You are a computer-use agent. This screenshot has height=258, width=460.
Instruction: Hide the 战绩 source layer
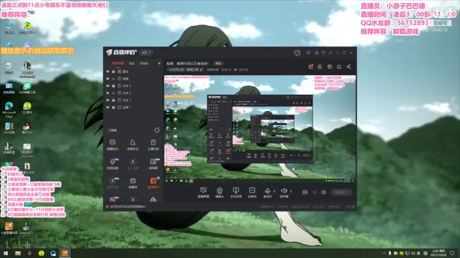(x=108, y=79)
